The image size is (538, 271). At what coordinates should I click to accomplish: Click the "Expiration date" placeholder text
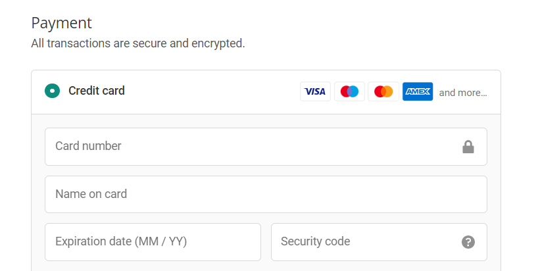point(121,241)
